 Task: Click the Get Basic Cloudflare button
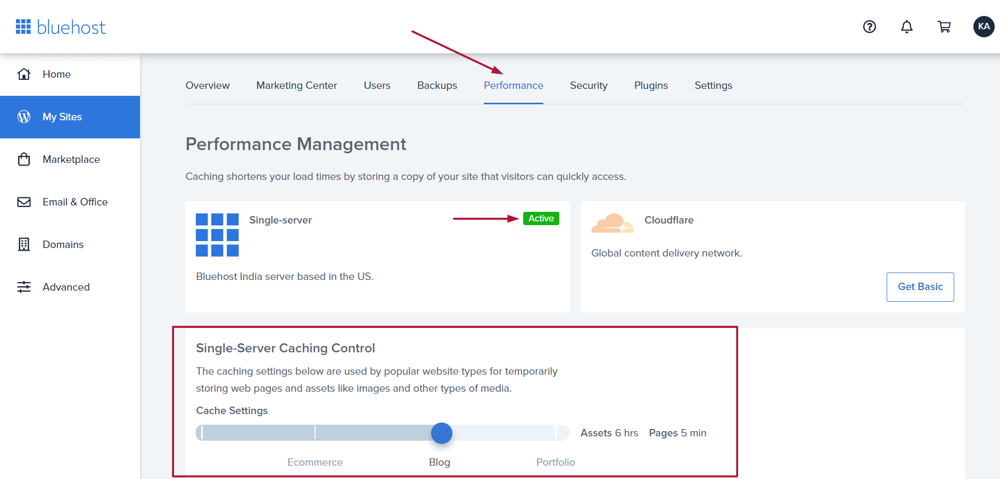pos(920,287)
